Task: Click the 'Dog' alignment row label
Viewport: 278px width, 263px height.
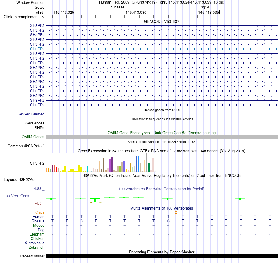Action: (x=41, y=230)
